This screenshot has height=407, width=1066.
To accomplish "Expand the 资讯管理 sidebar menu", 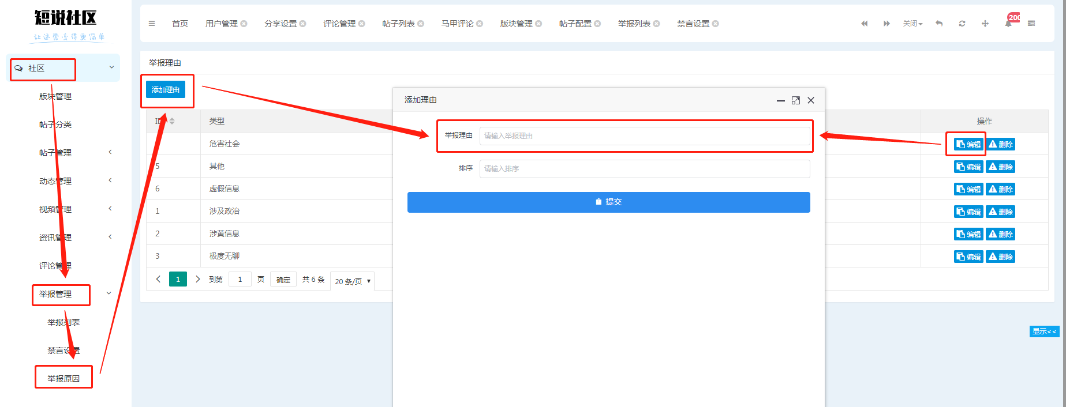I will [x=110, y=237].
